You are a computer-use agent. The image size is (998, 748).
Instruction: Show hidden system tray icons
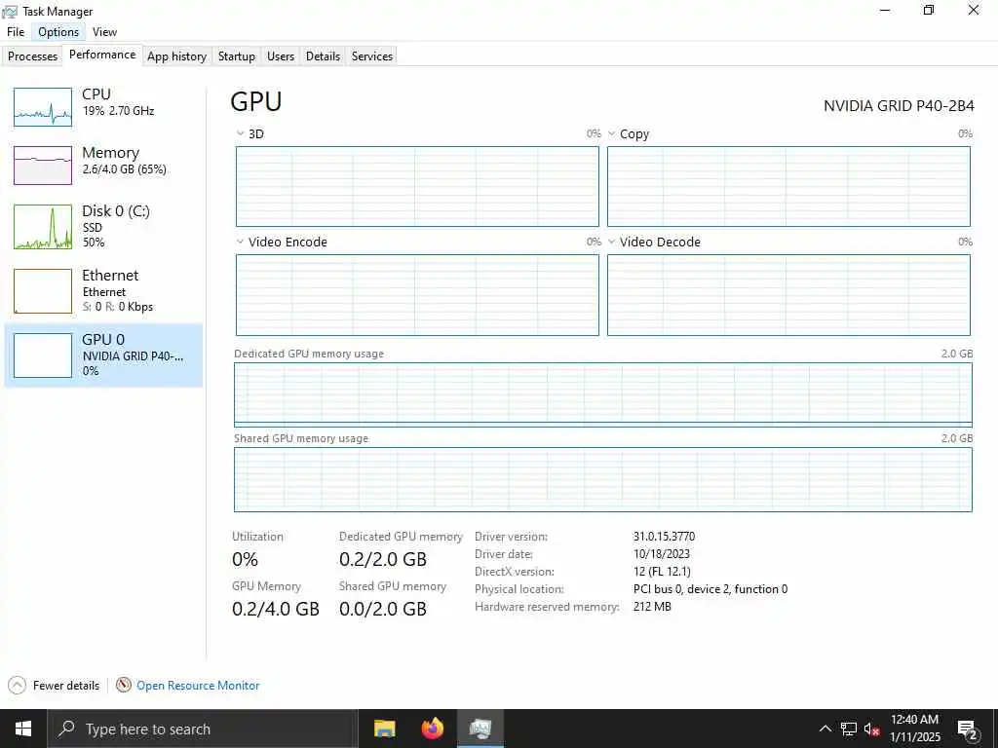click(x=825, y=729)
